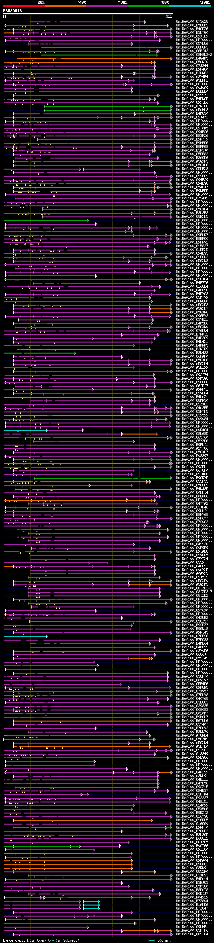
Task: Select hit label UniRef100_B9SSZ3
Action: point(192,95)
